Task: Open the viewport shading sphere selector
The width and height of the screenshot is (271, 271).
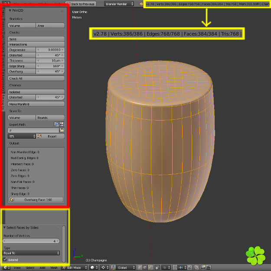Action: (x=94, y=268)
